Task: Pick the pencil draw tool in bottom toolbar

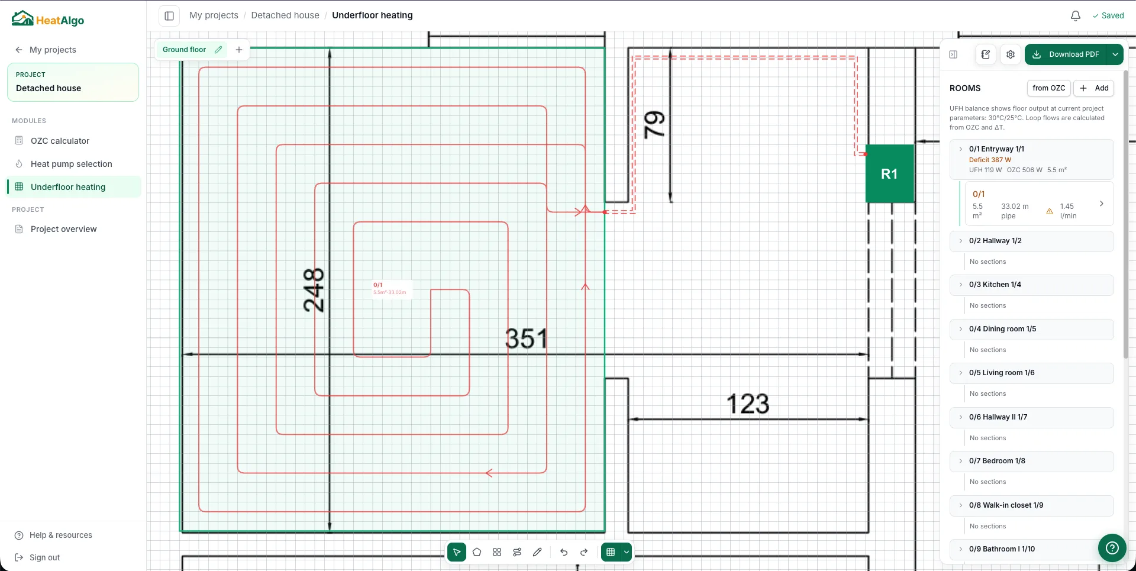Action: pyautogui.click(x=537, y=552)
